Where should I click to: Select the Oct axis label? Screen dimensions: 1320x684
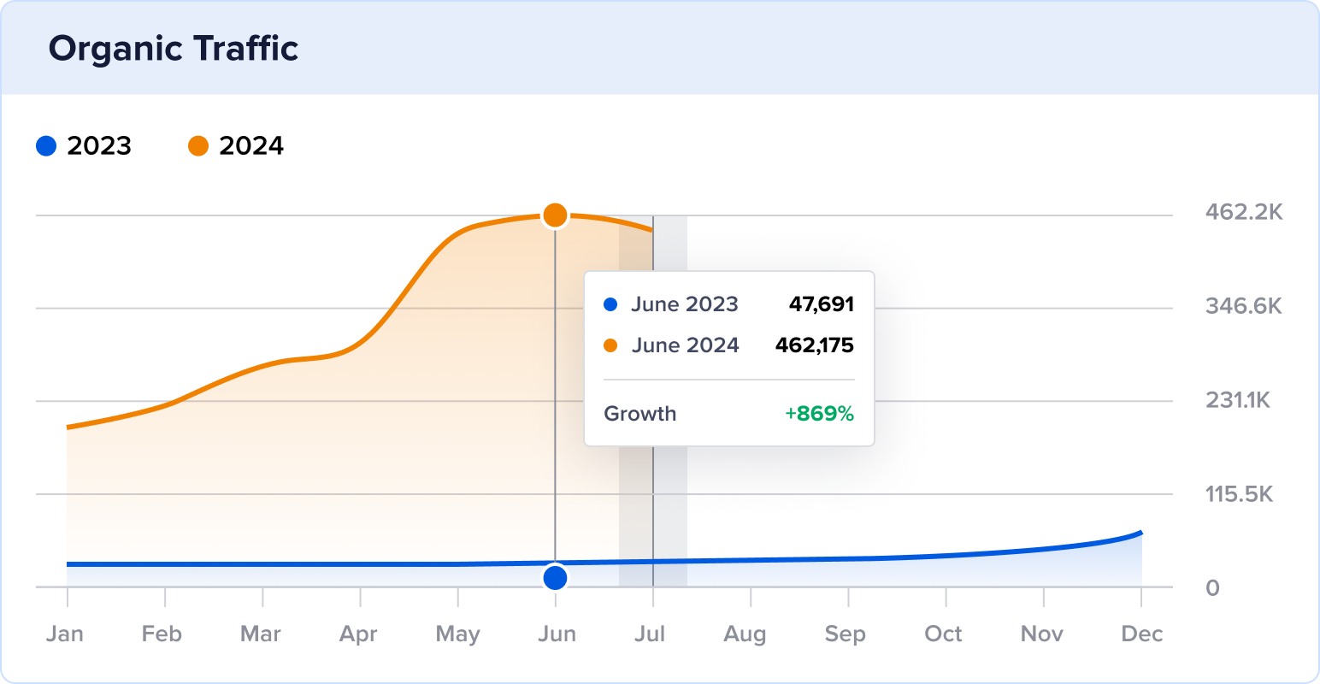[943, 634]
